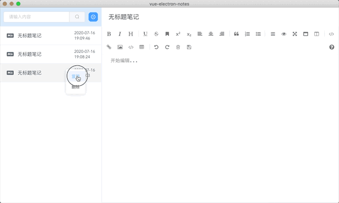
Task: Apply italic formatting
Action: click(120, 34)
